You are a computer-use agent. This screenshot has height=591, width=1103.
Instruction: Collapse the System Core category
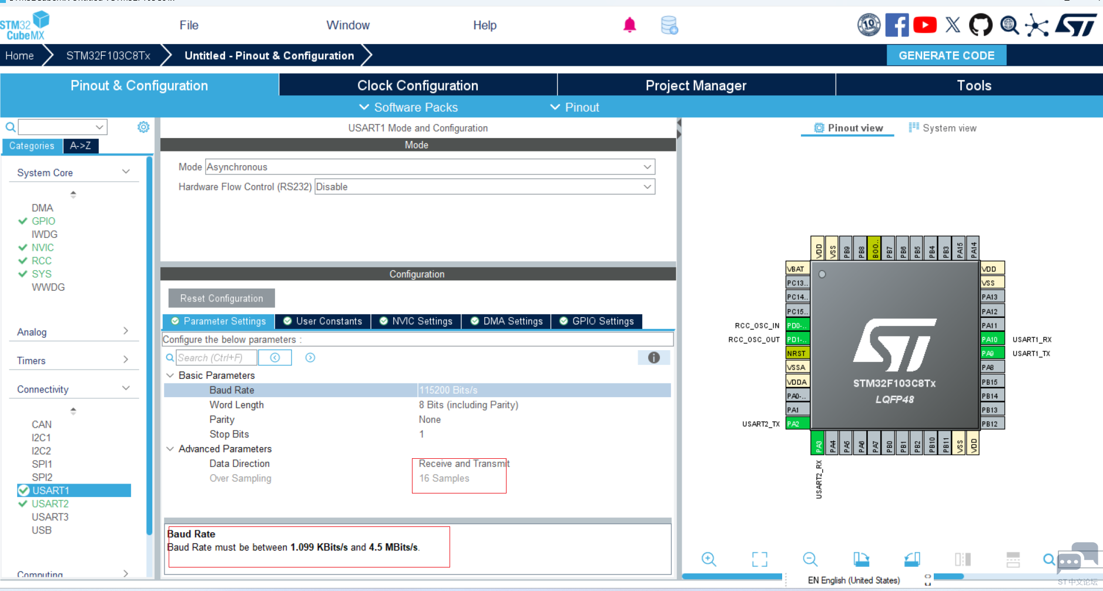125,172
